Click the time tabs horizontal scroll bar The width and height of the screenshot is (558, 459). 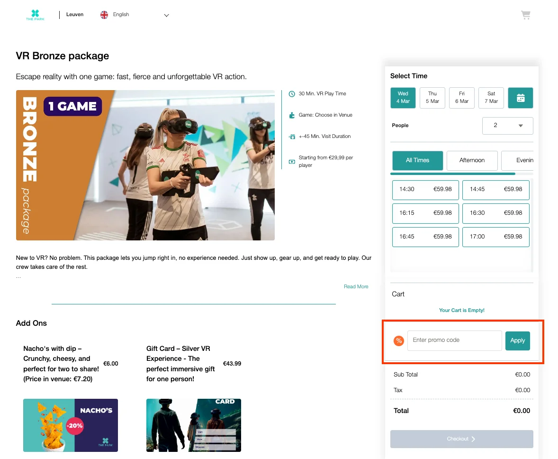(x=453, y=174)
